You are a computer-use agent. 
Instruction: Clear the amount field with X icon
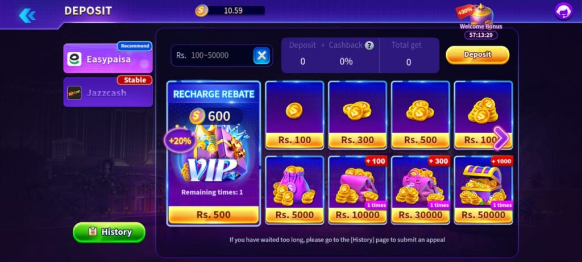[261, 56]
